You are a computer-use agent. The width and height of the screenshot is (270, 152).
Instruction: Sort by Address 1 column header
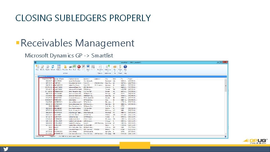[89, 79]
